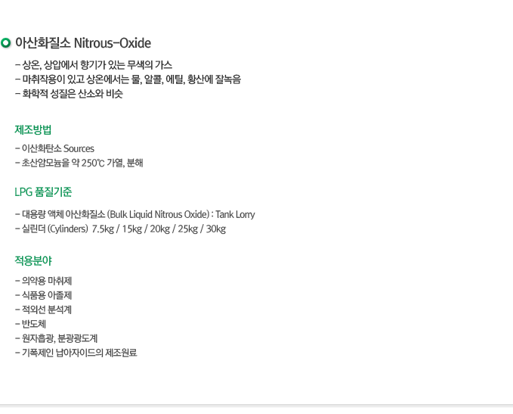Click the line about 무색의 가스
513x414 pixels.
tap(94, 65)
